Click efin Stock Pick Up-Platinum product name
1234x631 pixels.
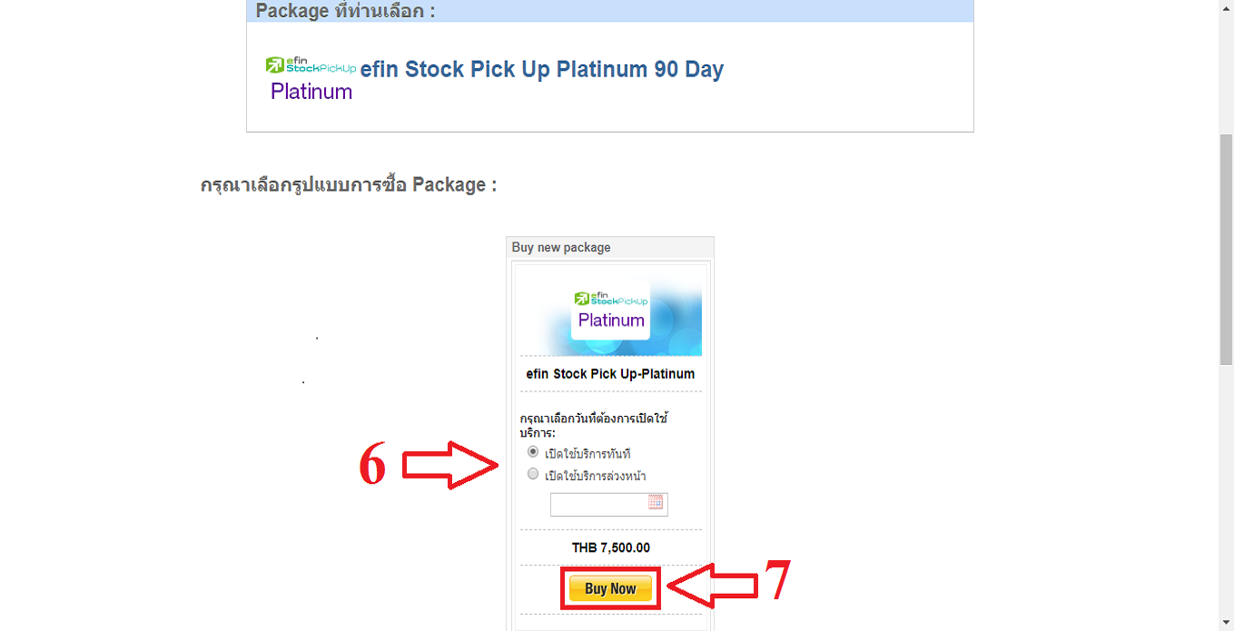(610, 374)
